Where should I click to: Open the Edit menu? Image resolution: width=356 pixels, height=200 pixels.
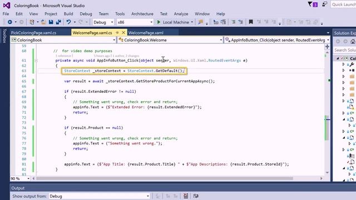[x=19, y=14]
